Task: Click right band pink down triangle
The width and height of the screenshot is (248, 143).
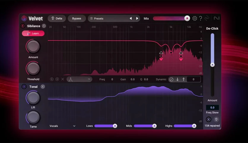Action: 181,59
